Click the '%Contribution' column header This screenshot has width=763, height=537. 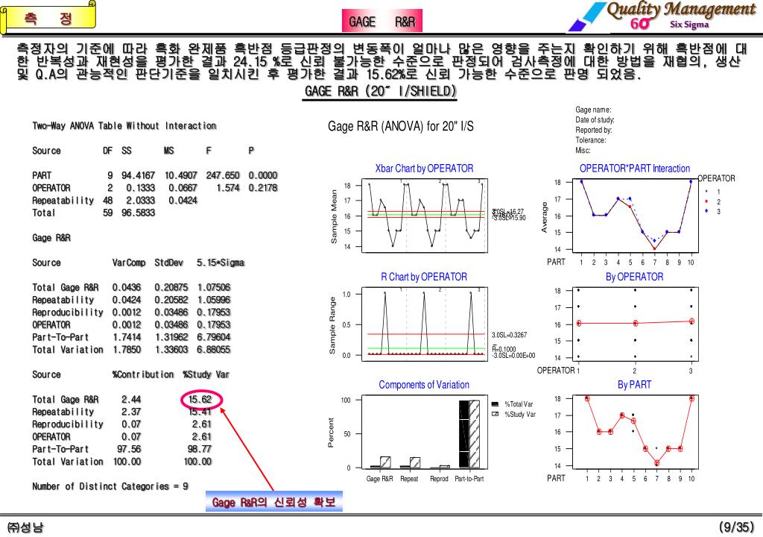[x=143, y=374]
